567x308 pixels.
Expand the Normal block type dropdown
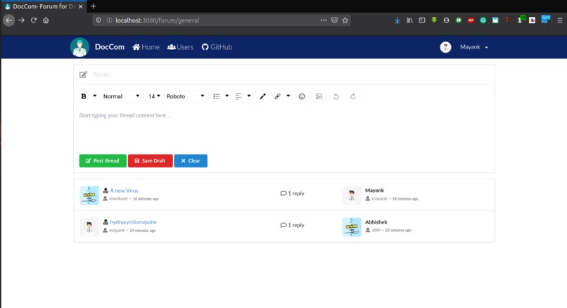[121, 96]
